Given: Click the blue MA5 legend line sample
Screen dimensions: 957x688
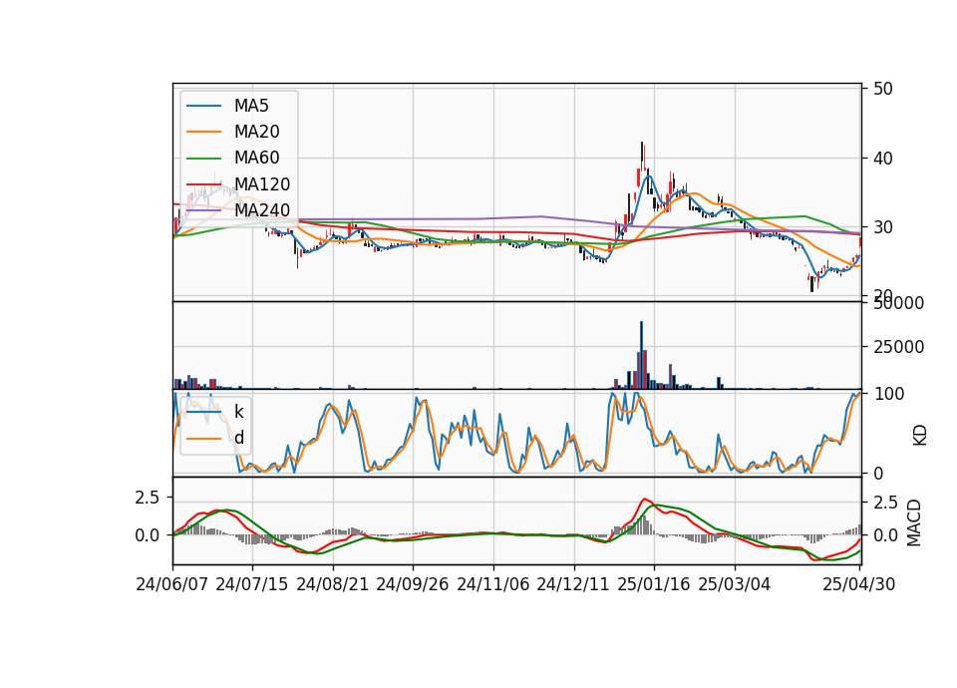Looking at the screenshot, I should [x=204, y=106].
